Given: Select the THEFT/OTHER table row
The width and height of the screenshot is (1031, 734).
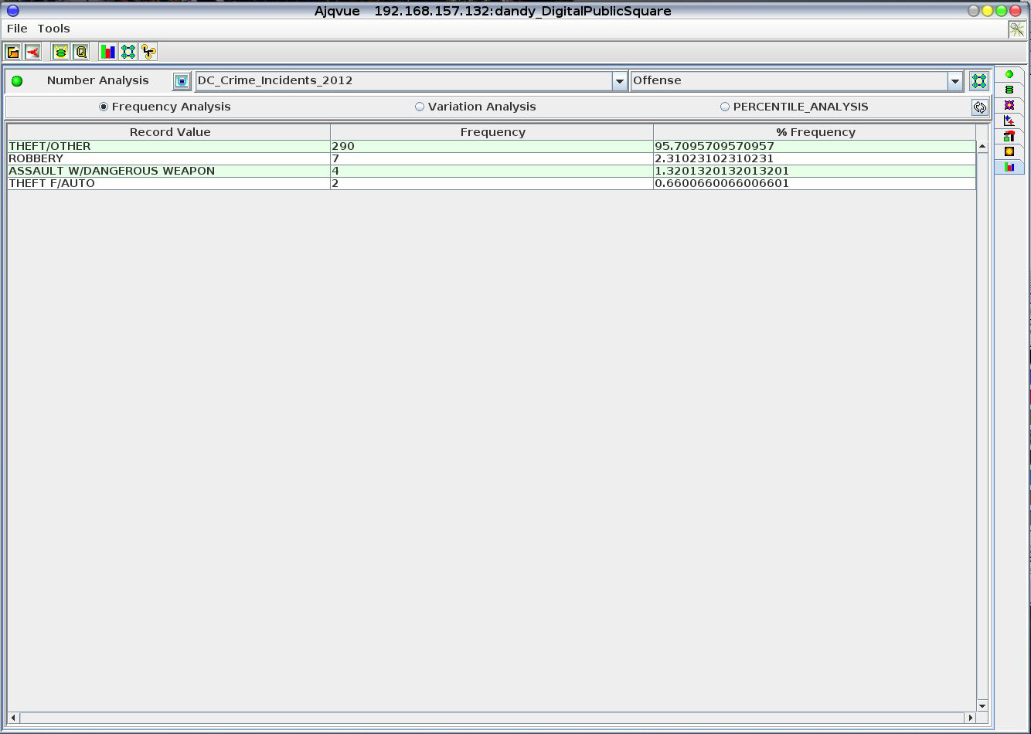Looking at the screenshot, I should tap(170, 146).
